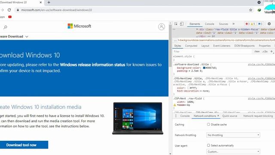Open the Layout tab
Viewport: 275px width, 155px height.
[x=205, y=46]
